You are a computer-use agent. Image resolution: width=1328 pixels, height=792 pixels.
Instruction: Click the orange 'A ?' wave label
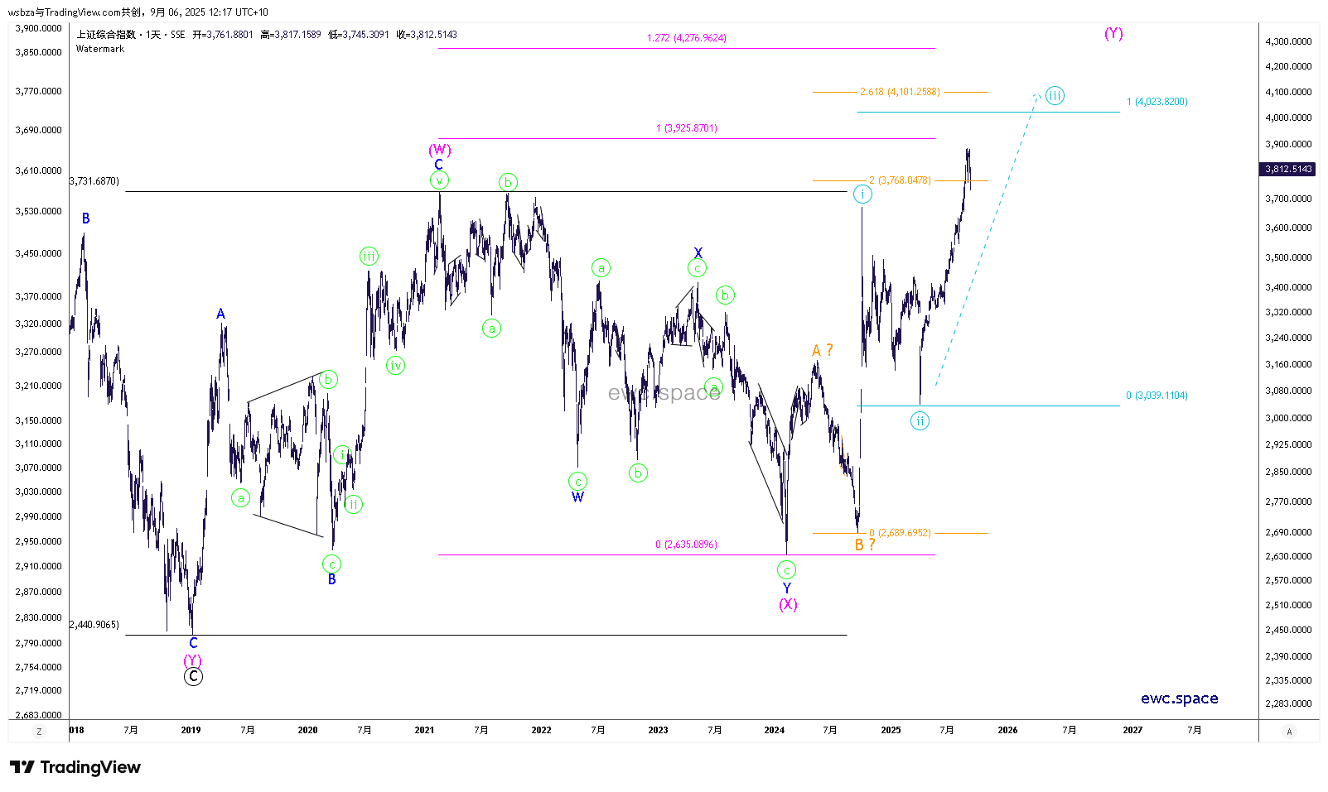[x=822, y=351]
